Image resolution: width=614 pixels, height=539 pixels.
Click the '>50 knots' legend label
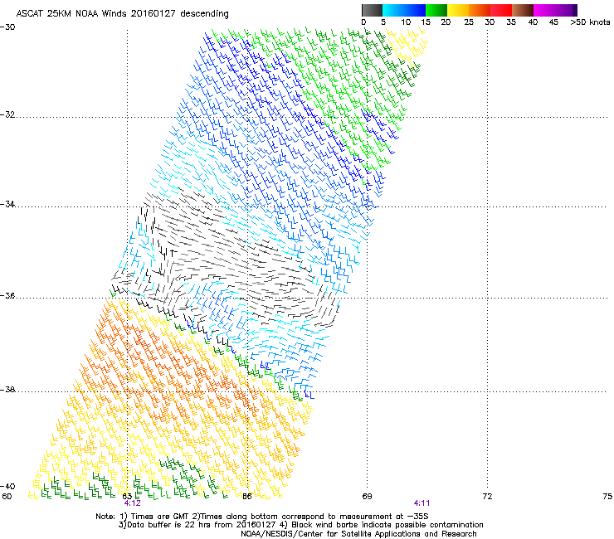pos(590,22)
